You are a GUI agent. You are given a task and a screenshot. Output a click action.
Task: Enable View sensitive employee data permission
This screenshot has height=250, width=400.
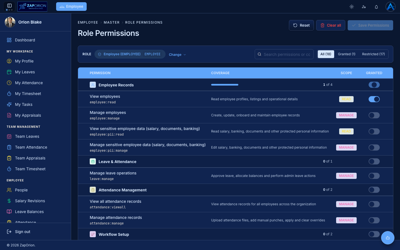coord(374,131)
